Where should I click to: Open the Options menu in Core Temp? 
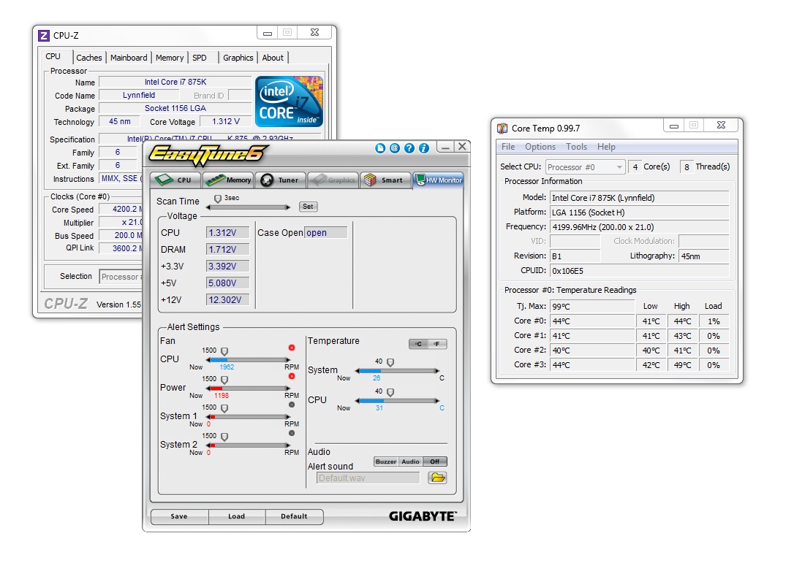540,147
